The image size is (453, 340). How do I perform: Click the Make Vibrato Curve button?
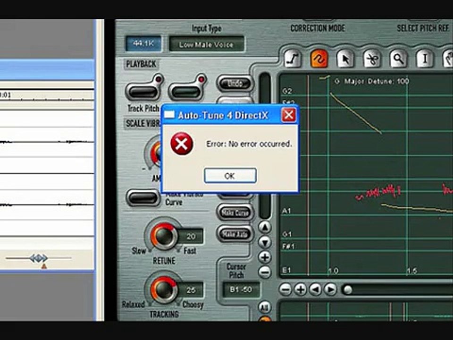click(x=143, y=198)
